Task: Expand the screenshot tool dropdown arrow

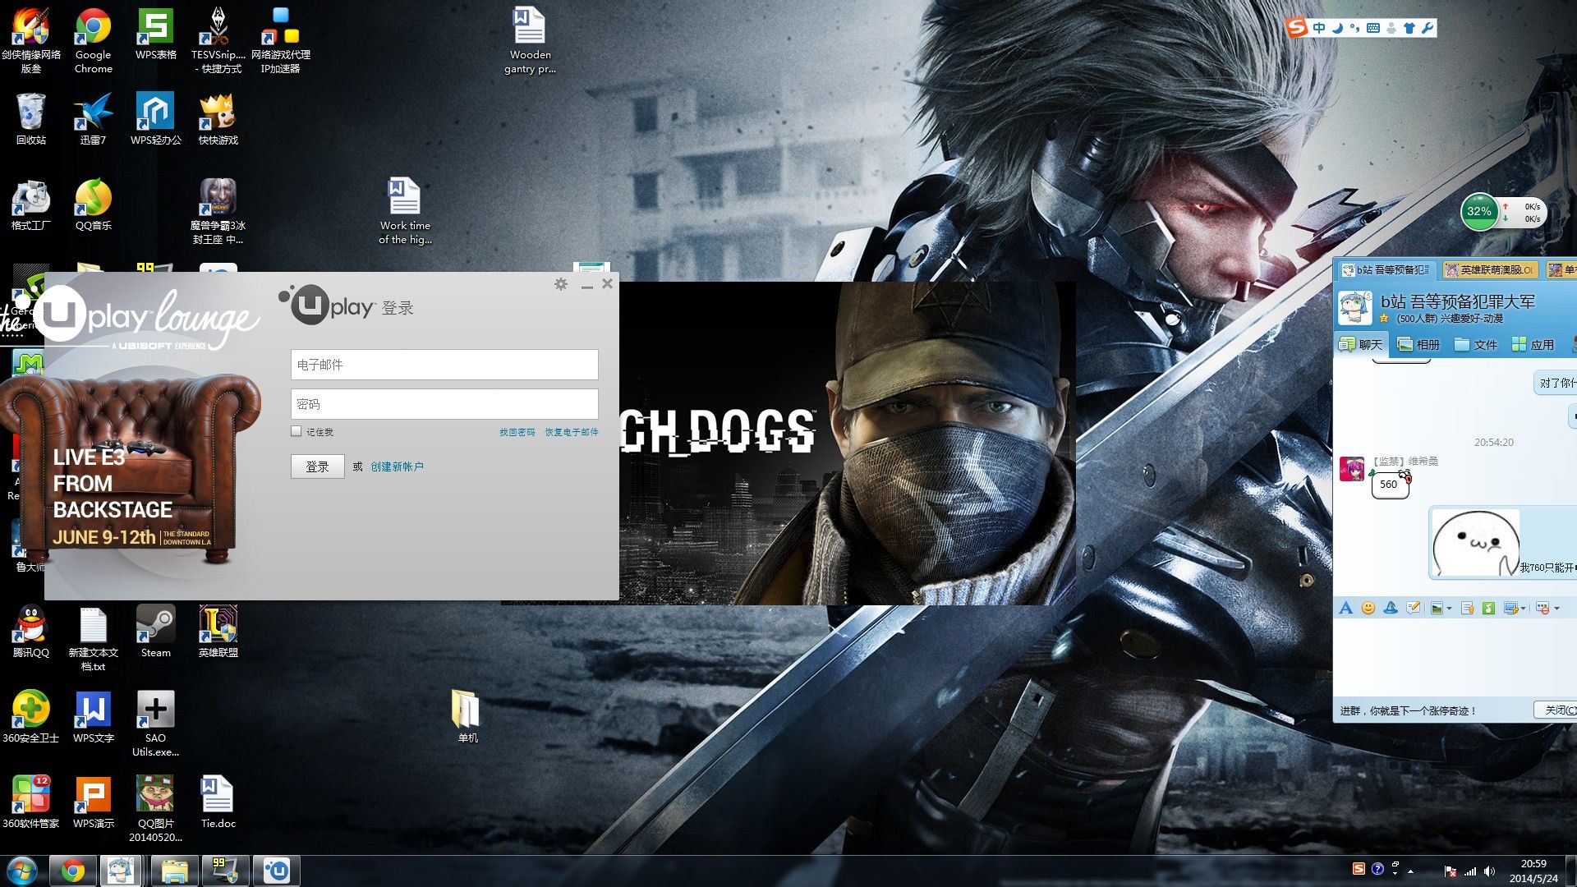Action: (1524, 609)
